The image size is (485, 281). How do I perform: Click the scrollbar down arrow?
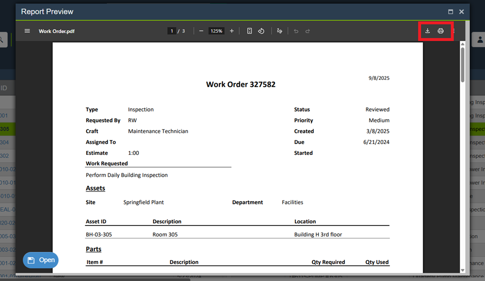(463, 270)
